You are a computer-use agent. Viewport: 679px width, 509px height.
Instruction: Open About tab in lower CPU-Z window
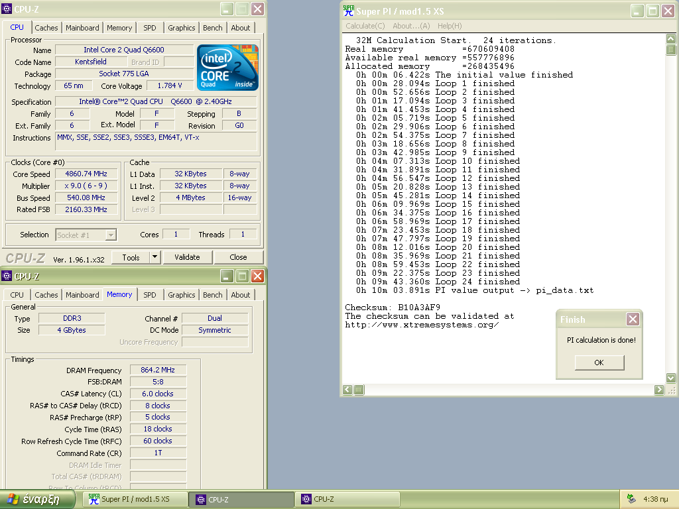[240, 295]
